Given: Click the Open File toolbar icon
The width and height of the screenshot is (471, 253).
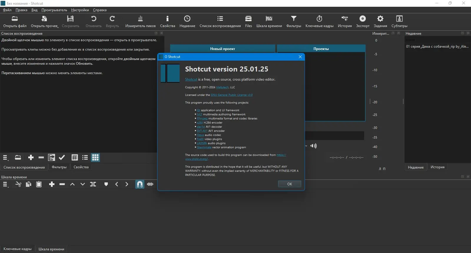Looking at the screenshot, I should (15, 19).
